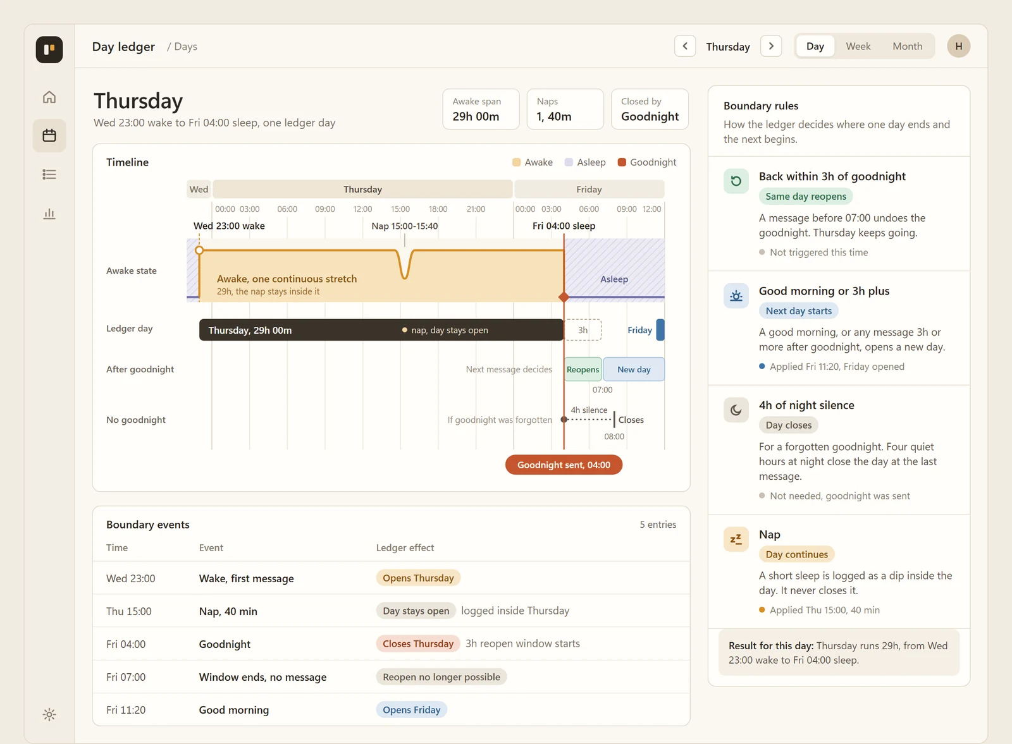The image size is (1012, 744).
Task: Switch to the Week view
Action: pyautogui.click(x=858, y=46)
